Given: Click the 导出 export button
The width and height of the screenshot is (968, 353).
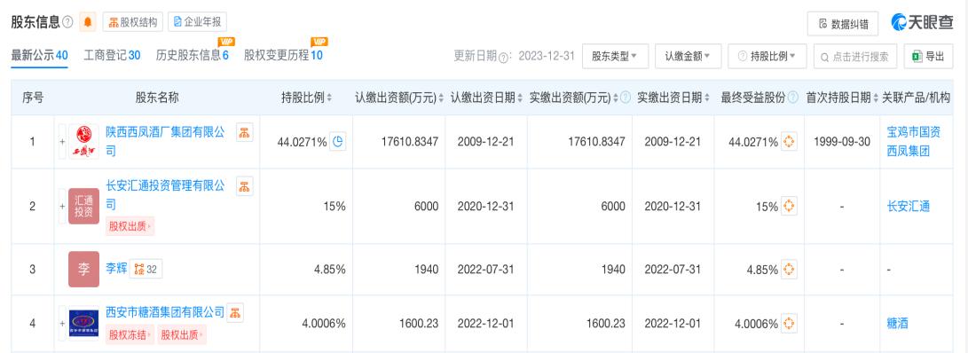Looking at the screenshot, I should tap(928, 56).
